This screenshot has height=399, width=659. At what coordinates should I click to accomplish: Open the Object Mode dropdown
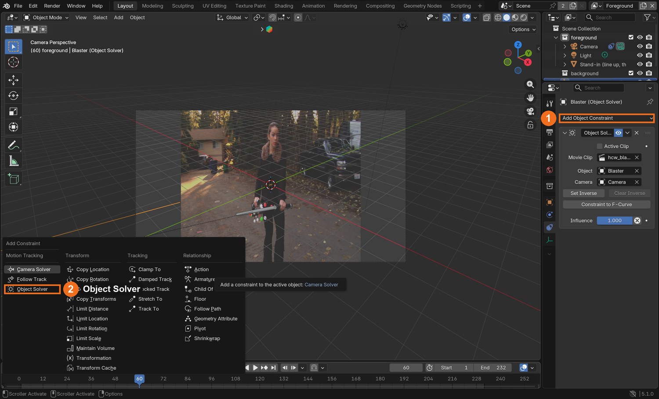46,18
